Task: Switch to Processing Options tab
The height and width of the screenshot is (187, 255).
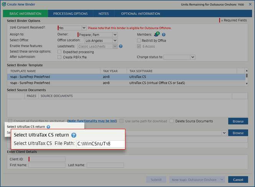Action: (70, 14)
